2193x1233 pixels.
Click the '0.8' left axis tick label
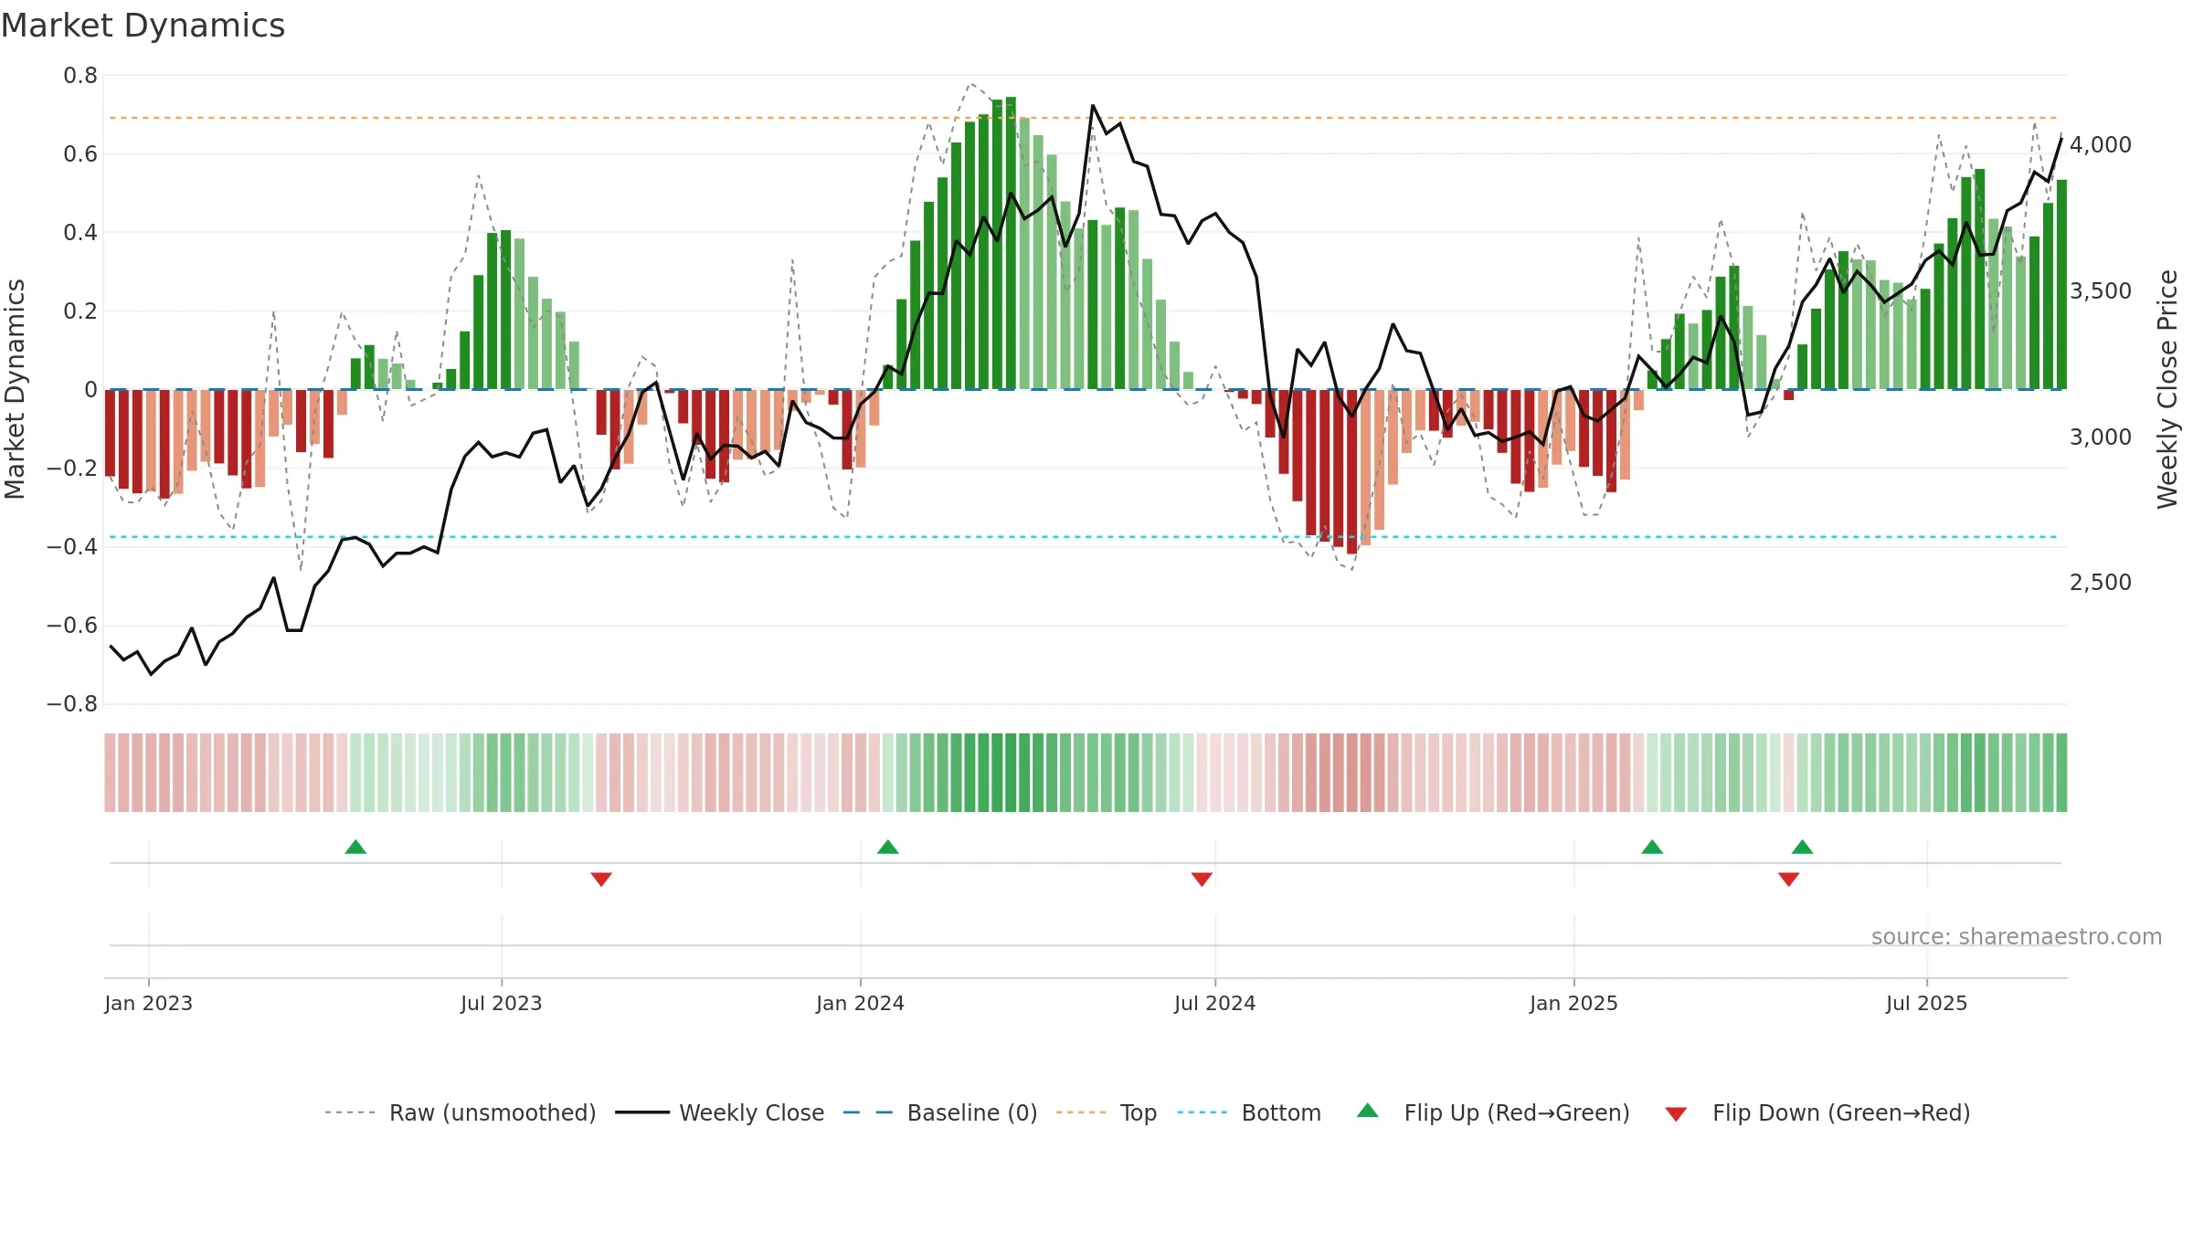80,76
